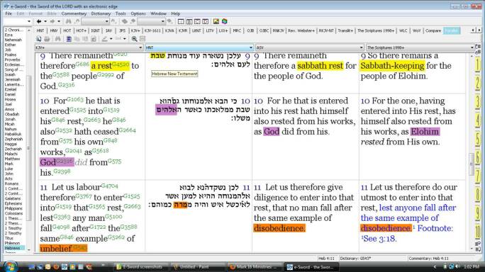Screen dimensions: 485x272
Task: Open the top-left book selection combo box
Action: [x=17, y=21]
